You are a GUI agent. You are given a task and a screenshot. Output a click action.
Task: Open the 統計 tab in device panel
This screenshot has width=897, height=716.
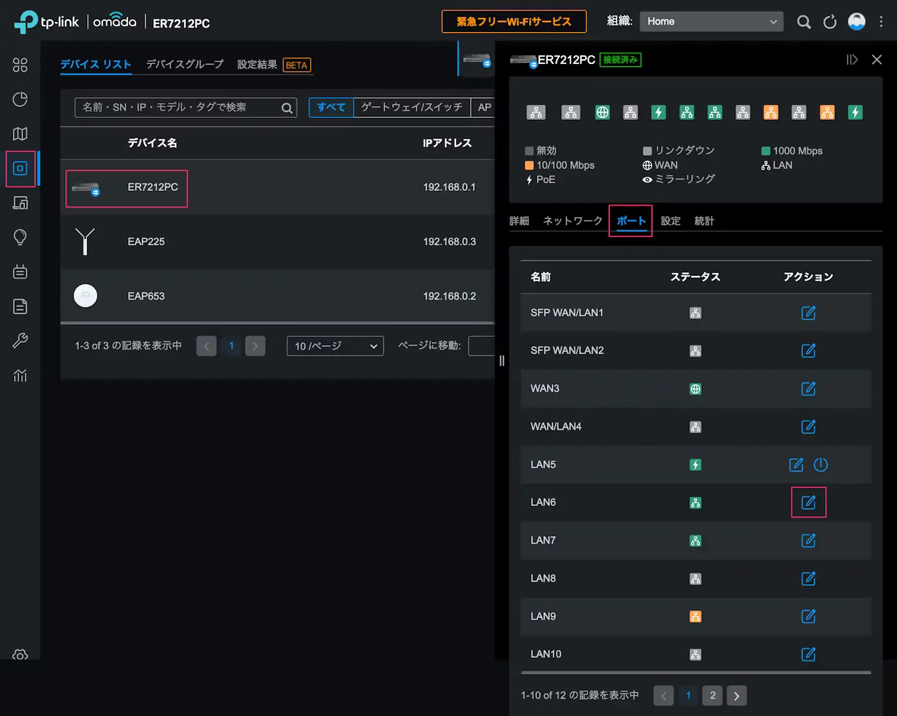[x=704, y=221]
